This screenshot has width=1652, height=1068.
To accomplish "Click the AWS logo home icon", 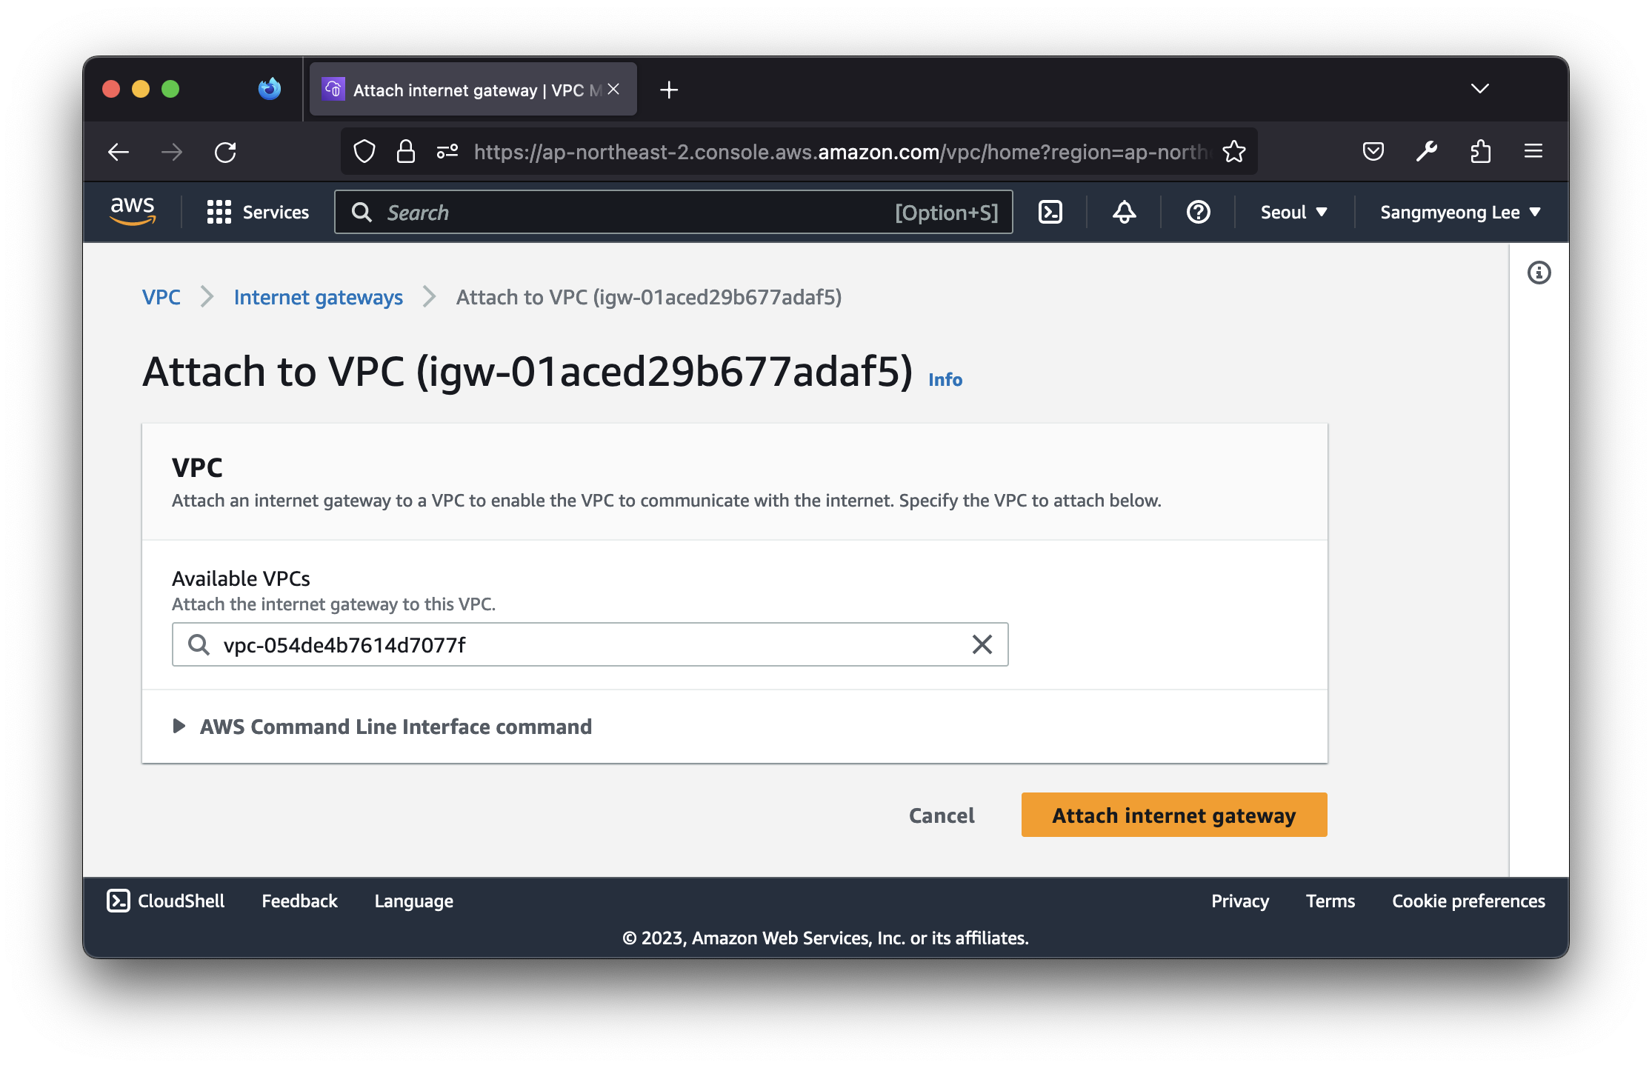I will point(133,212).
